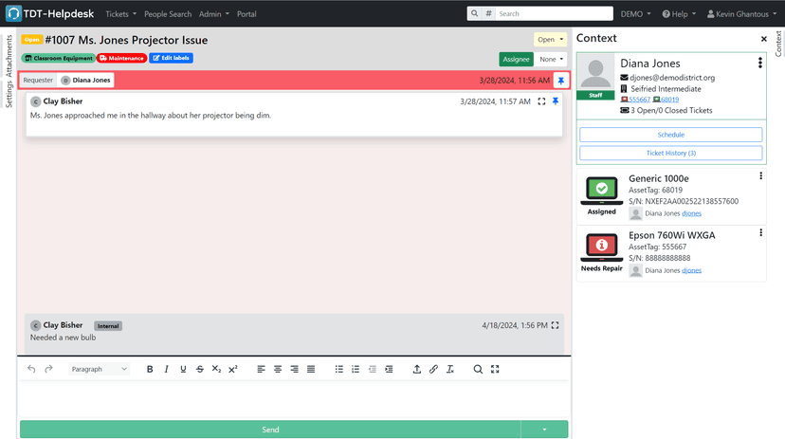Screen dimensions: 785x439
Task: Click the undo icon in editor toolbar
Action: point(31,369)
